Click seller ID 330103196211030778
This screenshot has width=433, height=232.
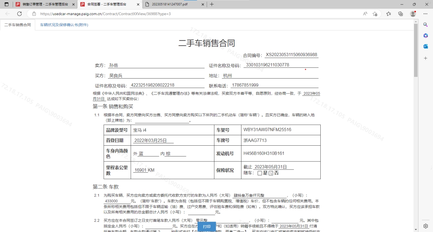click(268, 65)
